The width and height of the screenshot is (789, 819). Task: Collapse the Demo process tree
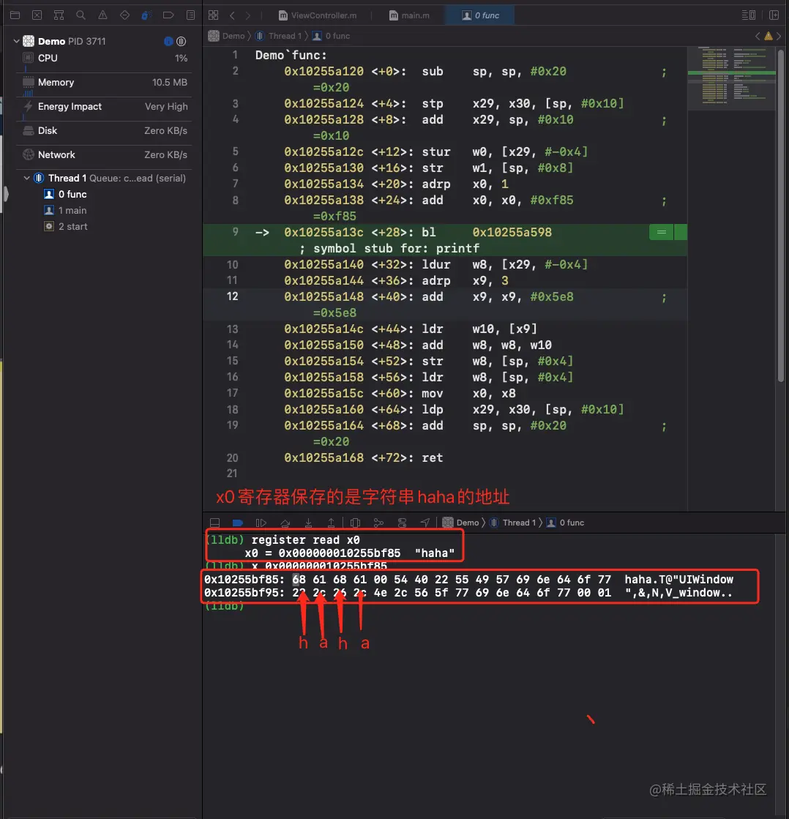point(16,41)
